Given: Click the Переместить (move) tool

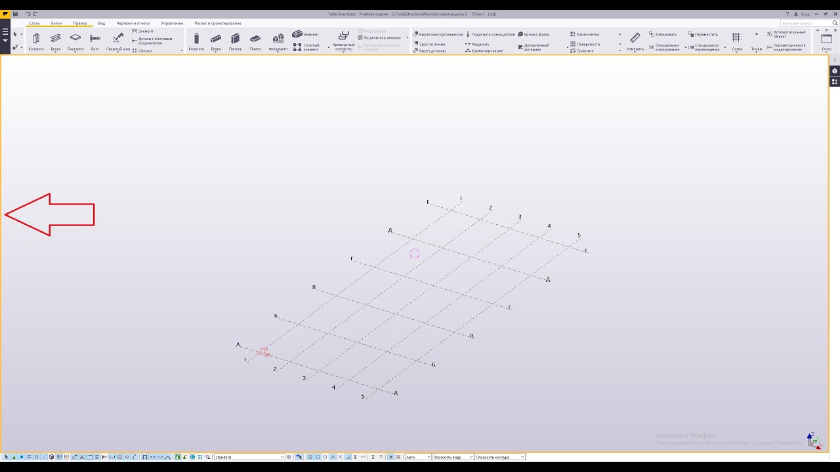Looking at the screenshot, I should pos(703,34).
